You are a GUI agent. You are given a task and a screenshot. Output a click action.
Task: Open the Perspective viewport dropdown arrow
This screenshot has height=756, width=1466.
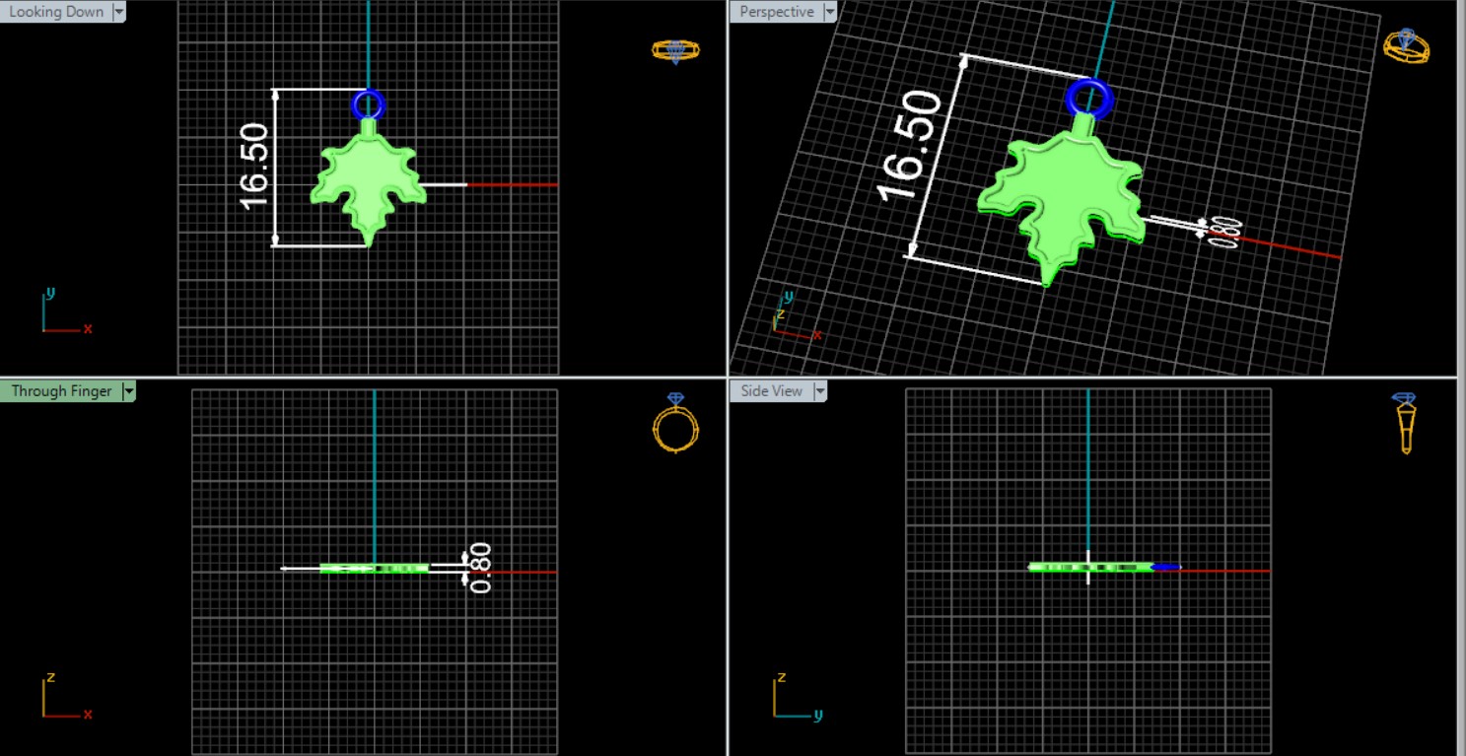point(829,12)
